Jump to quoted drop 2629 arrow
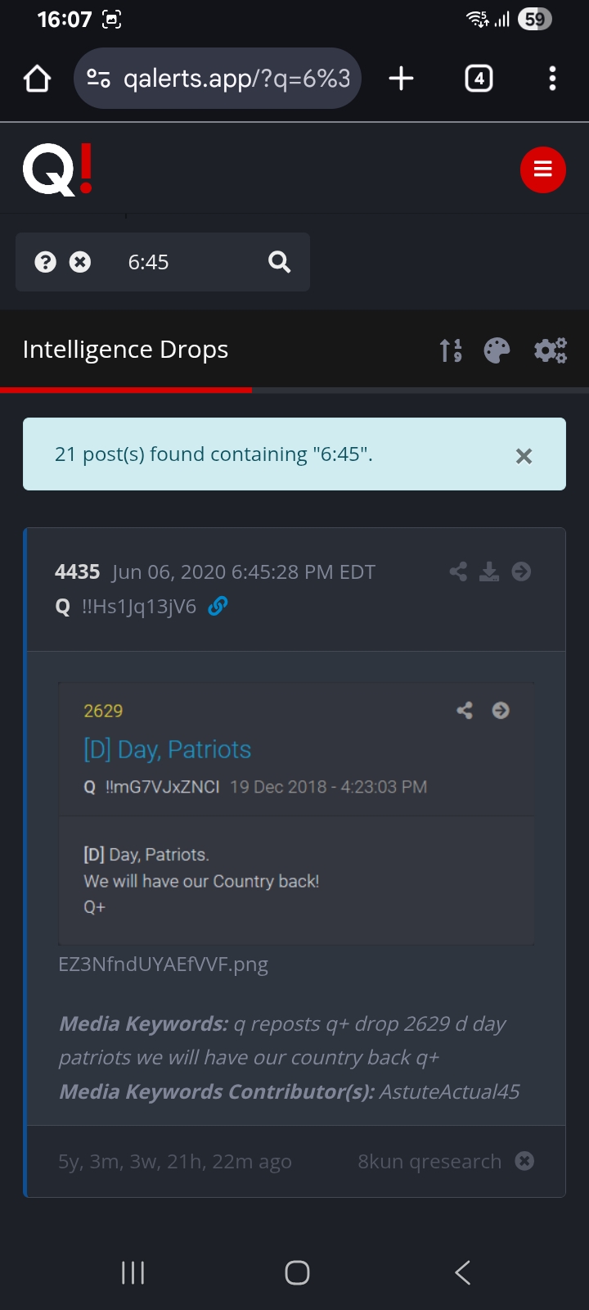 (x=501, y=711)
